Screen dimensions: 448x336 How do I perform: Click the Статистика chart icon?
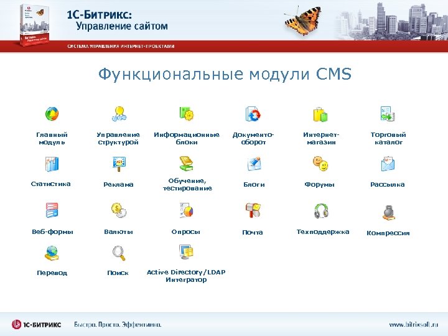(x=52, y=164)
